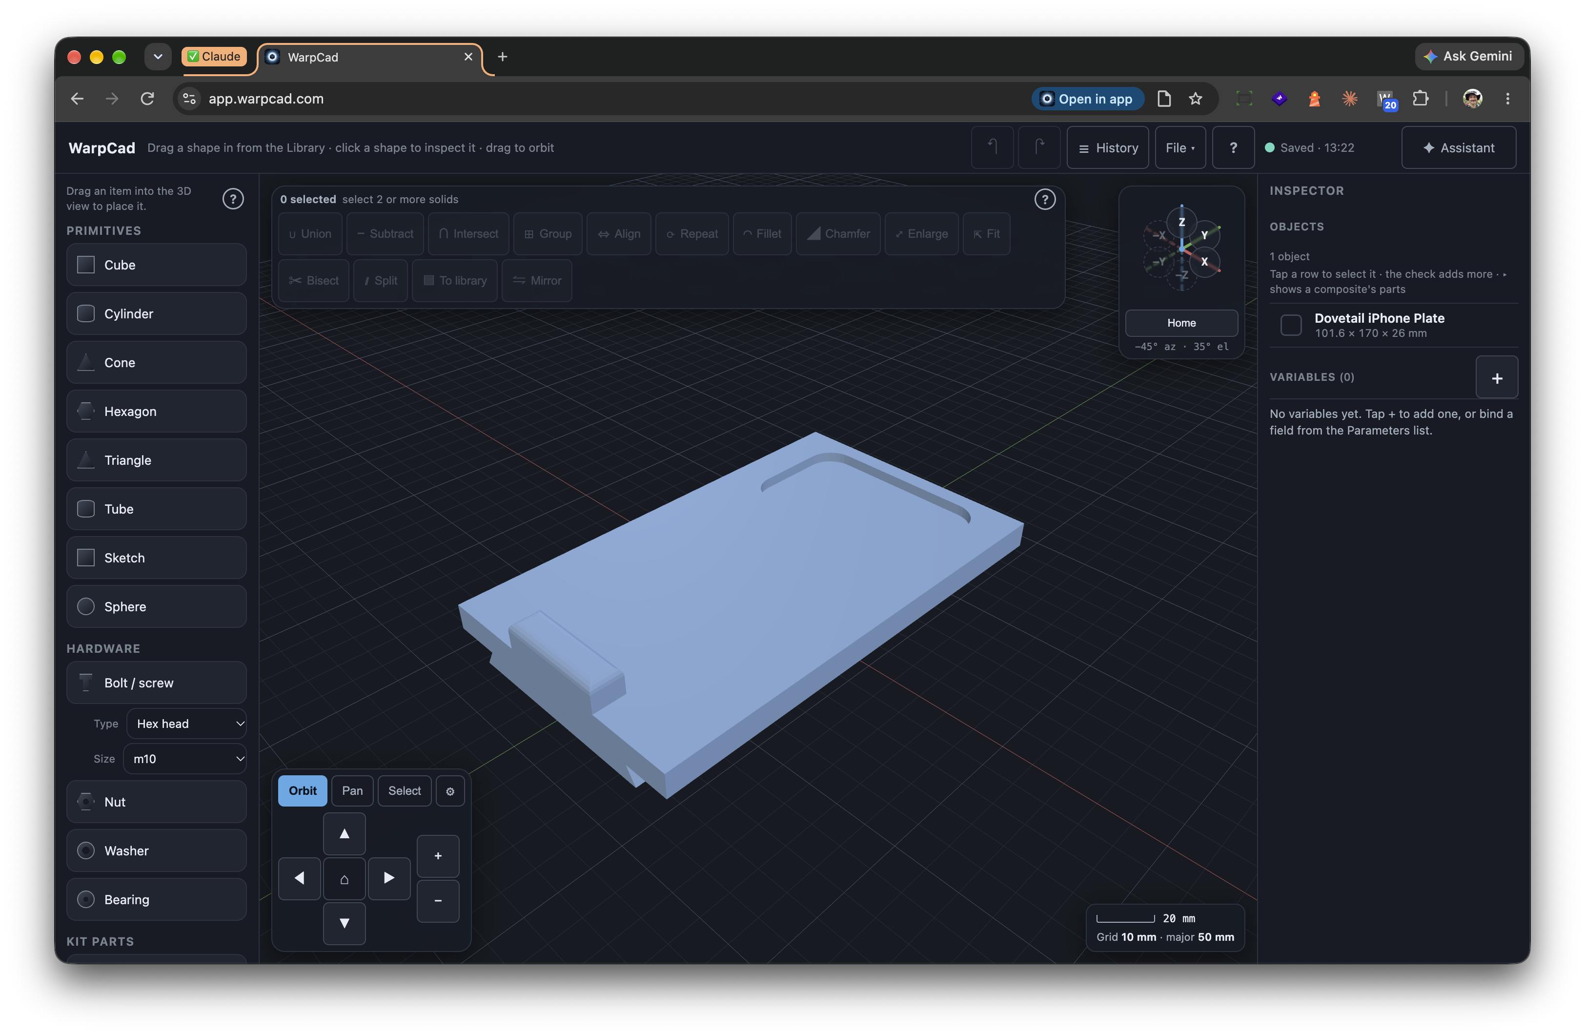Orbit the view down with arrow
The width and height of the screenshot is (1585, 1036).
click(x=345, y=923)
